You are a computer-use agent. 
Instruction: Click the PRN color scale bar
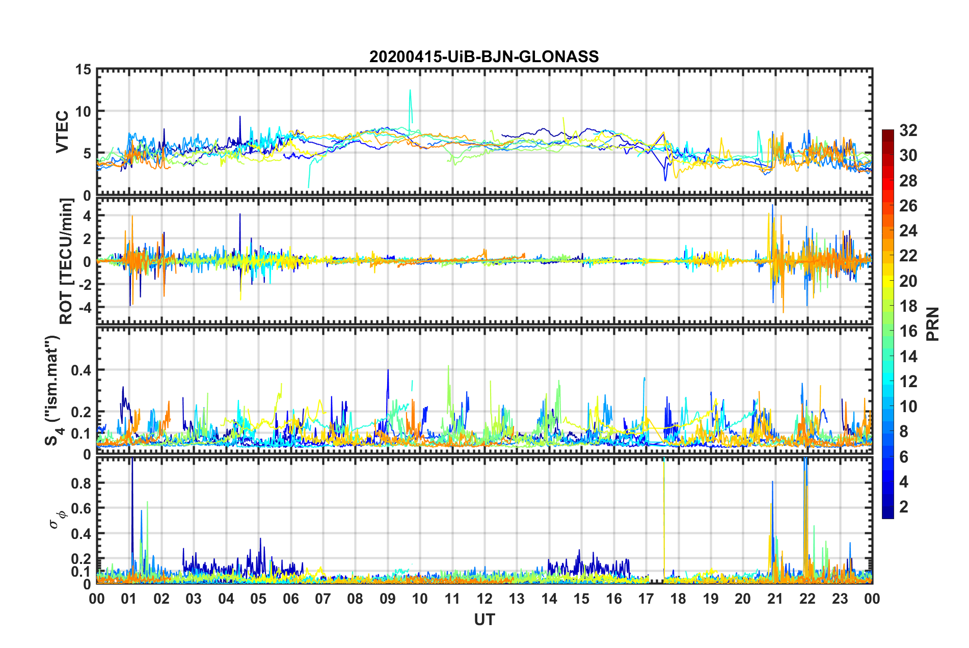tap(887, 324)
